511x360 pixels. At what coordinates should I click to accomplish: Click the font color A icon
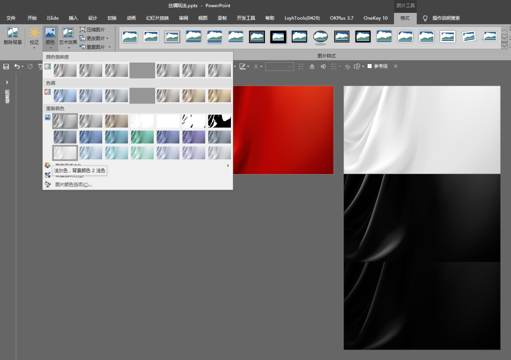point(256,66)
